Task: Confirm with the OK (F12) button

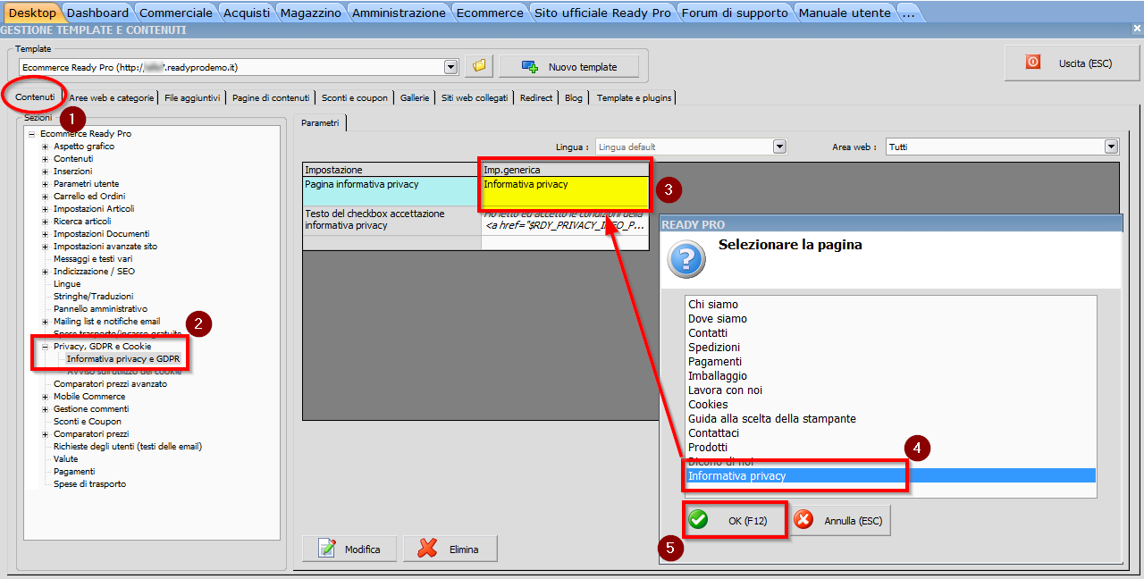Action: (736, 520)
